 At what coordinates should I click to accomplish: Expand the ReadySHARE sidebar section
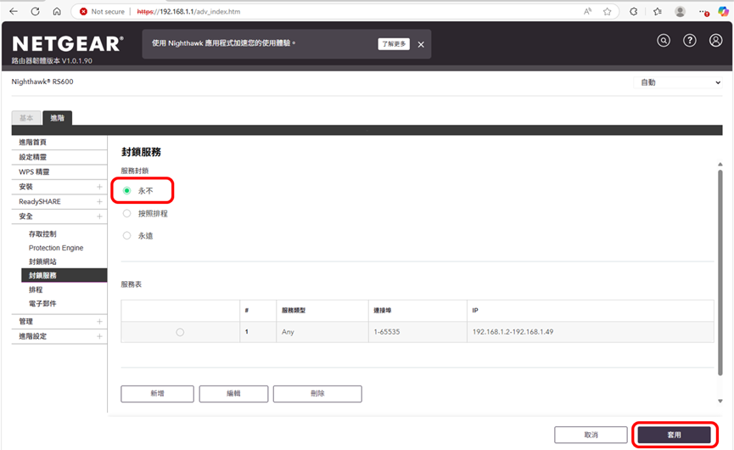coord(99,202)
